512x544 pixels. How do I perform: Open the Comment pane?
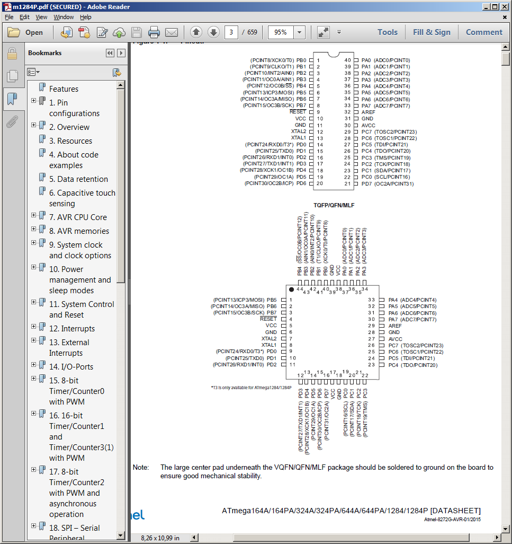[484, 32]
